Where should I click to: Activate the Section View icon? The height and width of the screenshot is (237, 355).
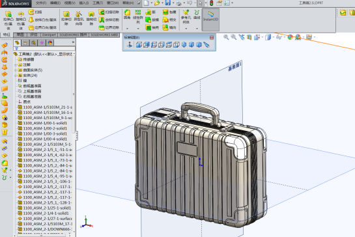(x=249, y=37)
